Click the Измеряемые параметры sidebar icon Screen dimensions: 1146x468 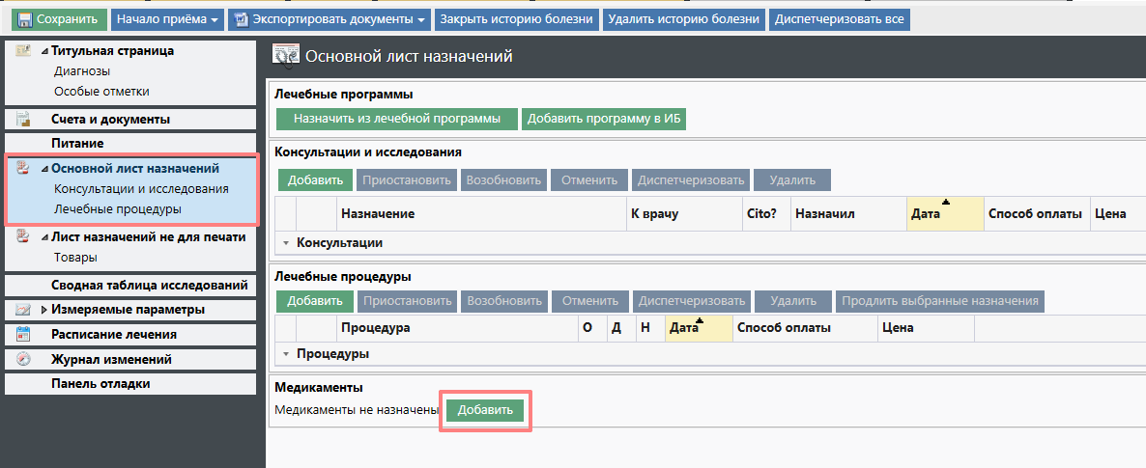(24, 310)
